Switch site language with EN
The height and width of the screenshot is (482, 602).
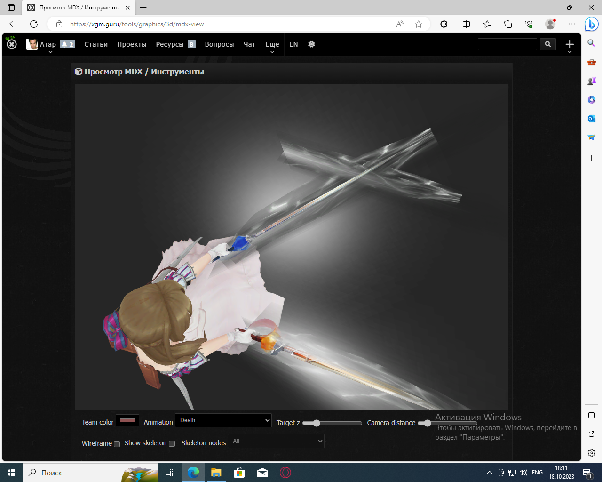[293, 44]
